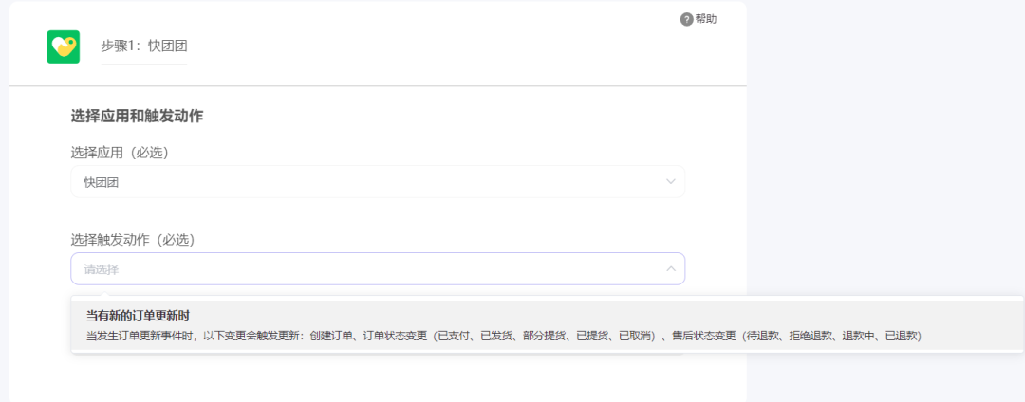Image resolution: width=1025 pixels, height=402 pixels.
Task: Click the question mark help icon
Action: (x=686, y=20)
